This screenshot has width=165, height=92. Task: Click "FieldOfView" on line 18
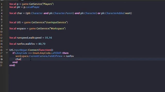55,56
